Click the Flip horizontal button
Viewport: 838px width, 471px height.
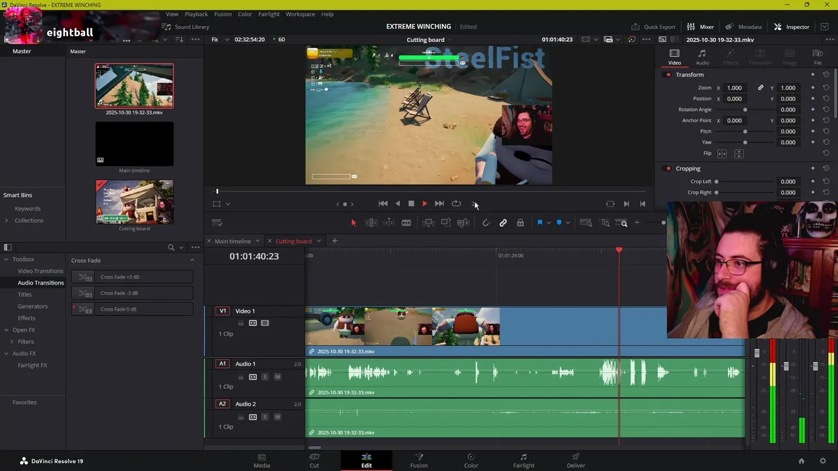[x=722, y=153]
